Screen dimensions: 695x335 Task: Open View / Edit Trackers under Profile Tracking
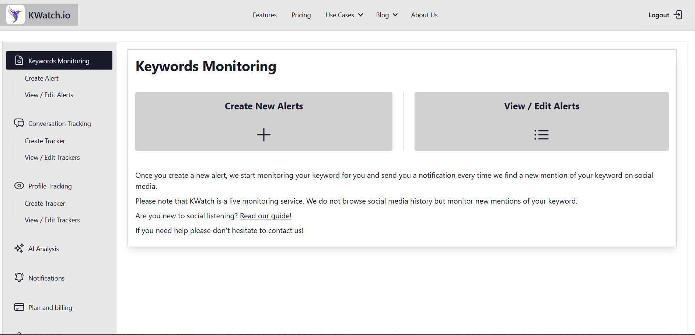tap(52, 220)
